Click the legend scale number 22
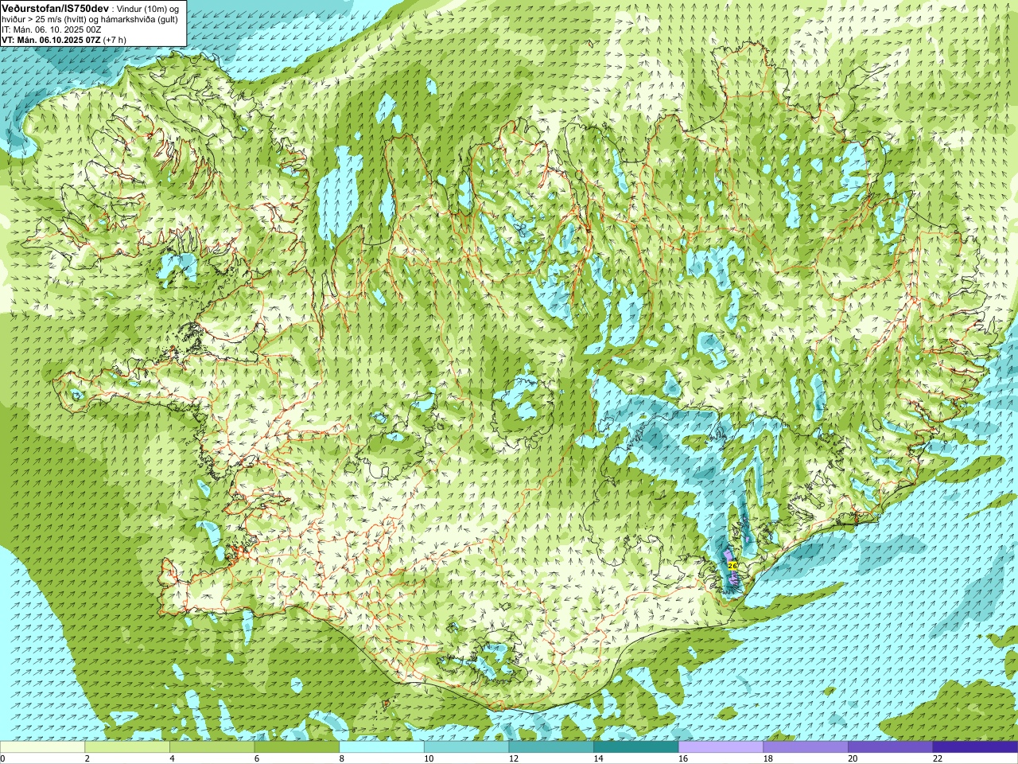 (938, 758)
